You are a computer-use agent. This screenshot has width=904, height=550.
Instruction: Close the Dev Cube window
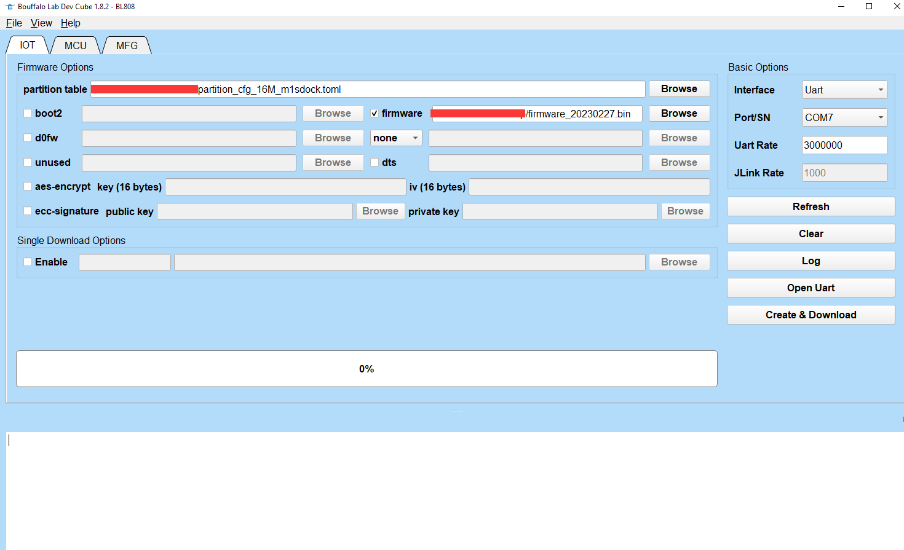[896, 7]
